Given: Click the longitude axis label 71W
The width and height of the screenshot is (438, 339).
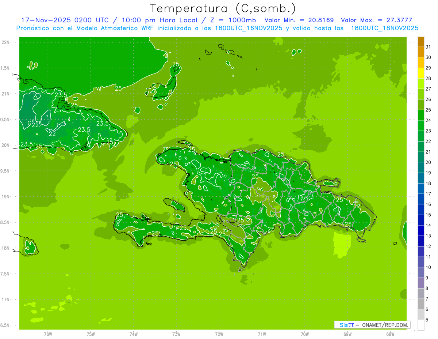Looking at the screenshot, I should [262, 334].
